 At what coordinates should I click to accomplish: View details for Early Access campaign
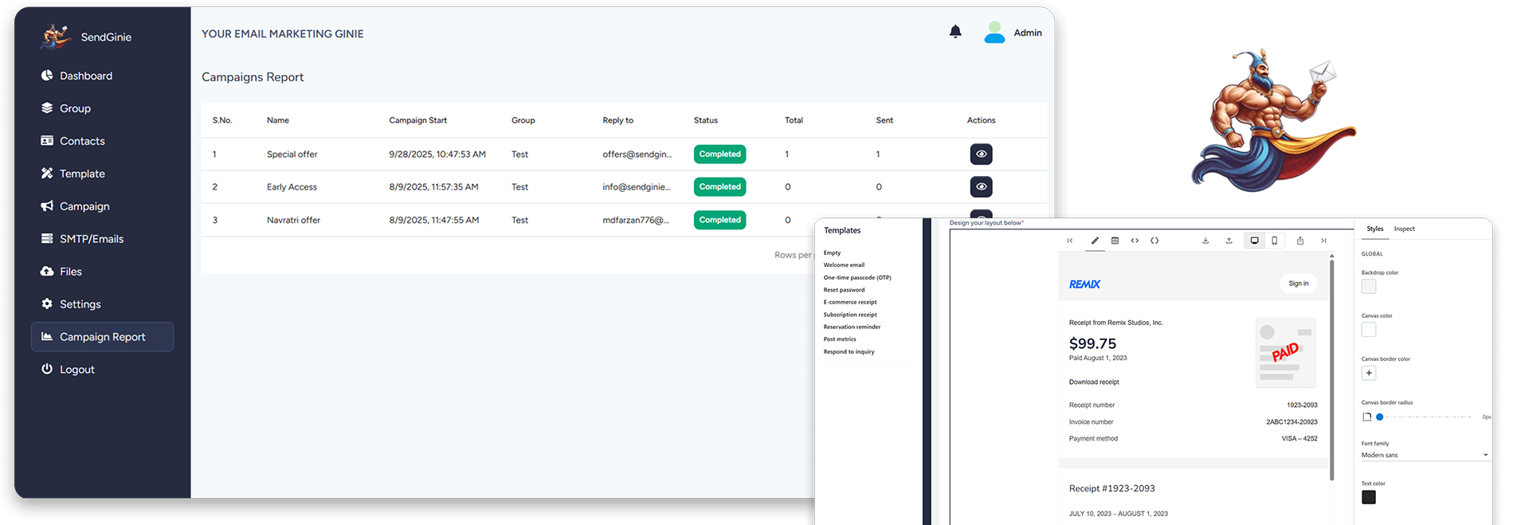[x=981, y=187]
